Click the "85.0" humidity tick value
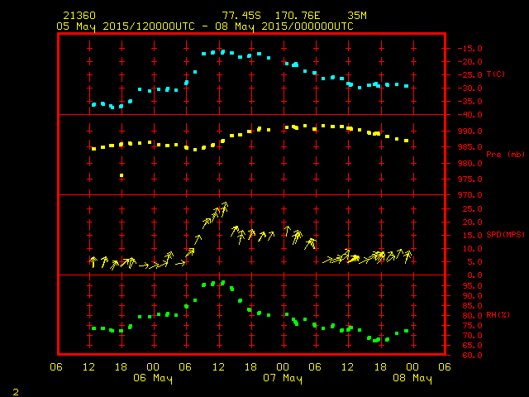529x397 pixels. (x=473, y=306)
